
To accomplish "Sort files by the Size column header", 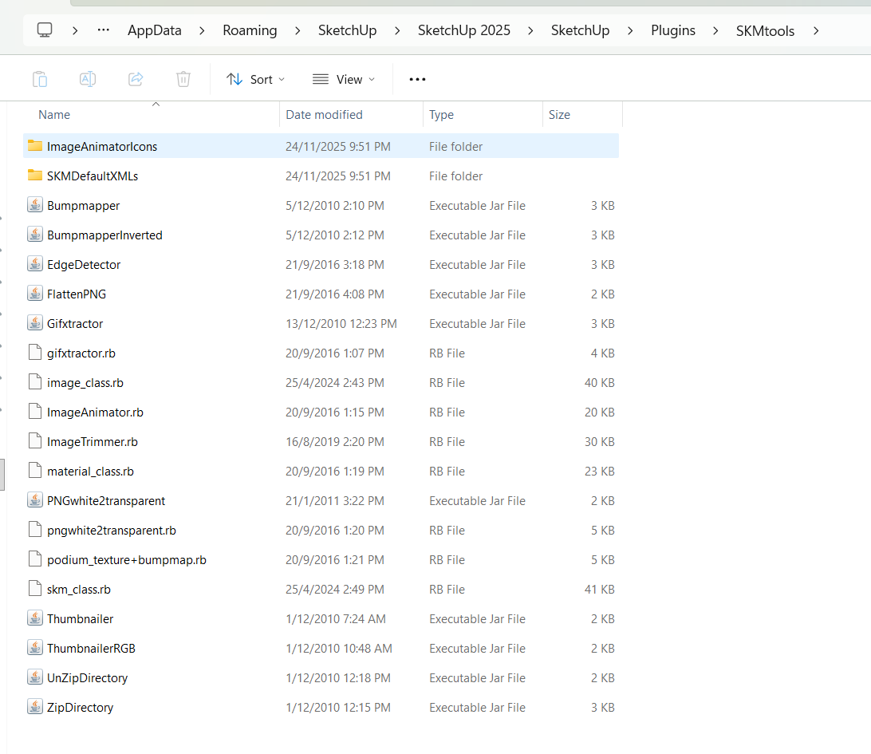I will pos(560,114).
